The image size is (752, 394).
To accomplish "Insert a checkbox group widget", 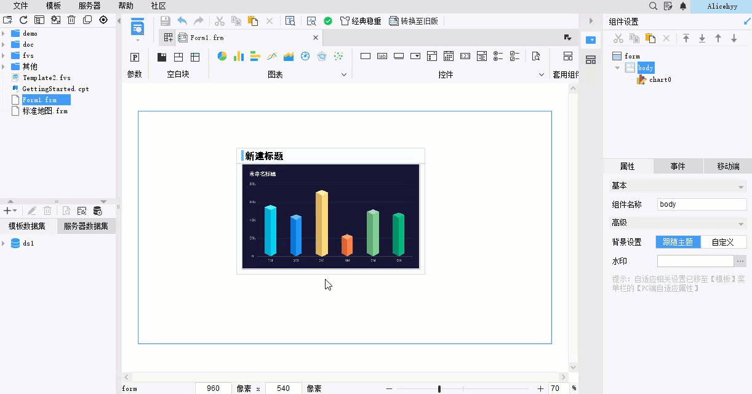I will [515, 56].
